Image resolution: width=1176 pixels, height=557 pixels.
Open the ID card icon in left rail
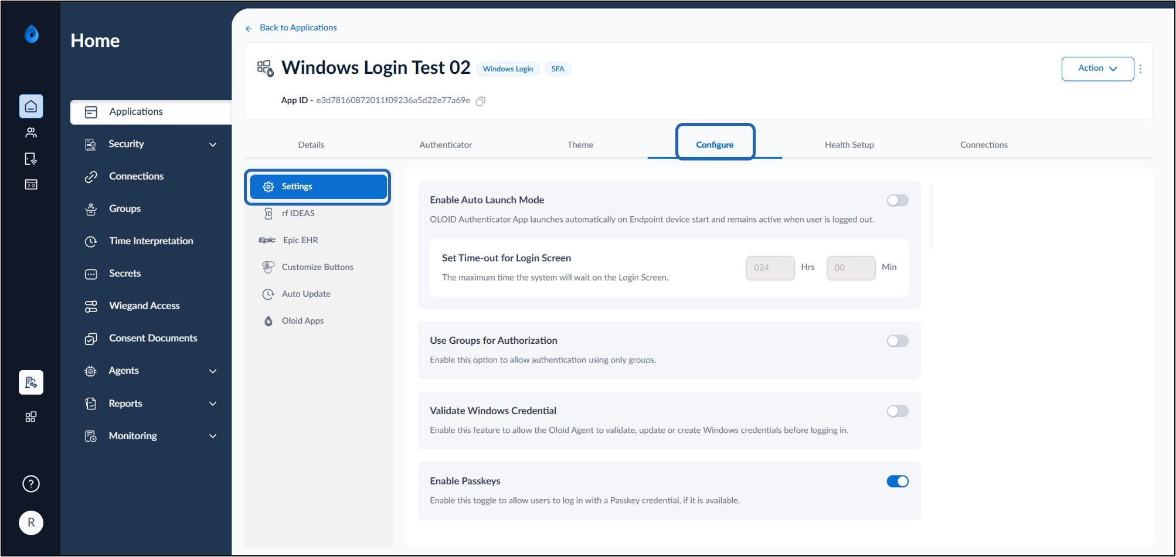(x=31, y=184)
